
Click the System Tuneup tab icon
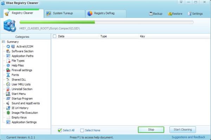49,13
